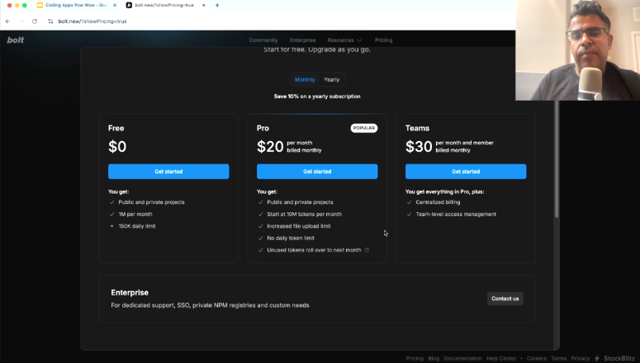The image size is (640, 363).
Task: Select Monthly billing option
Action: (x=305, y=79)
